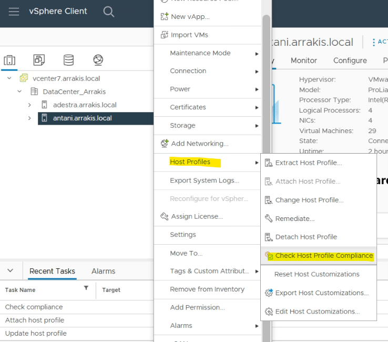Select adestra.arrakis.local in the tree
Image resolution: width=388 pixels, height=342 pixels.
point(85,105)
